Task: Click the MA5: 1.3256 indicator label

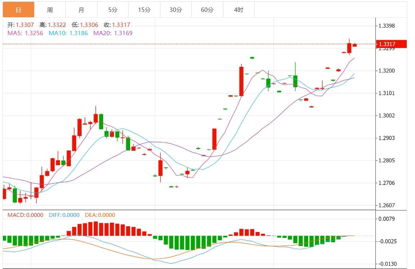Action: 25,33
